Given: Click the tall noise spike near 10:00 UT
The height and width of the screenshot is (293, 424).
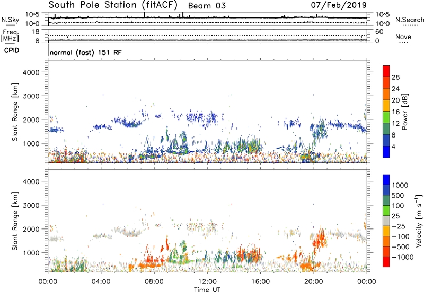Looking at the screenshot, I should click(183, 15).
